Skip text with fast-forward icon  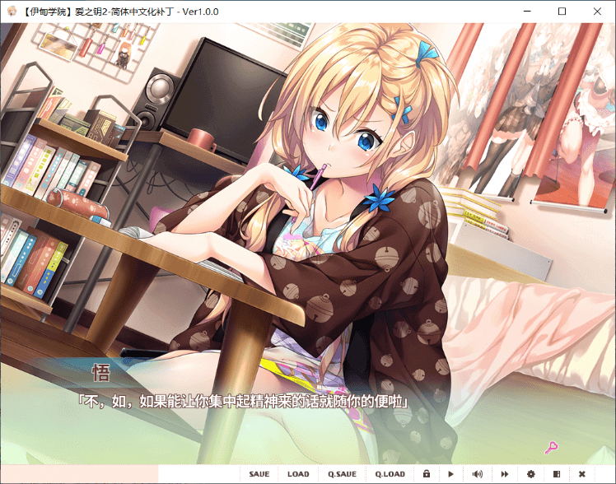coord(505,474)
